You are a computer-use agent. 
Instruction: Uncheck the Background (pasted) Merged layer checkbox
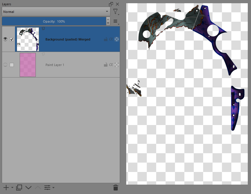12,39
